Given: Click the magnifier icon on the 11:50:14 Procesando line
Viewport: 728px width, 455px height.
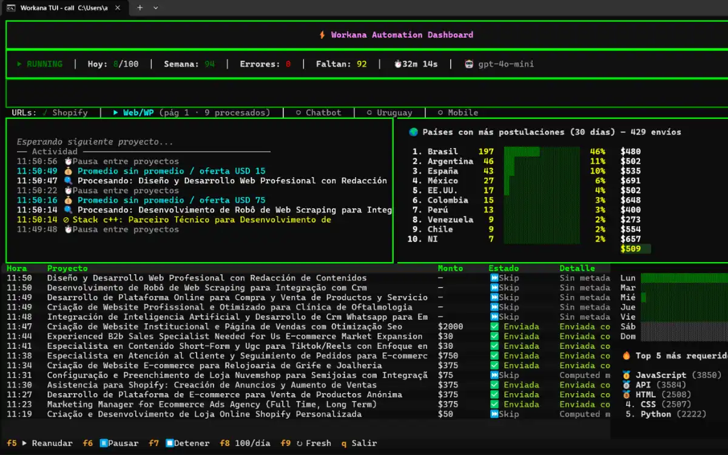Looking at the screenshot, I should 68,210.
